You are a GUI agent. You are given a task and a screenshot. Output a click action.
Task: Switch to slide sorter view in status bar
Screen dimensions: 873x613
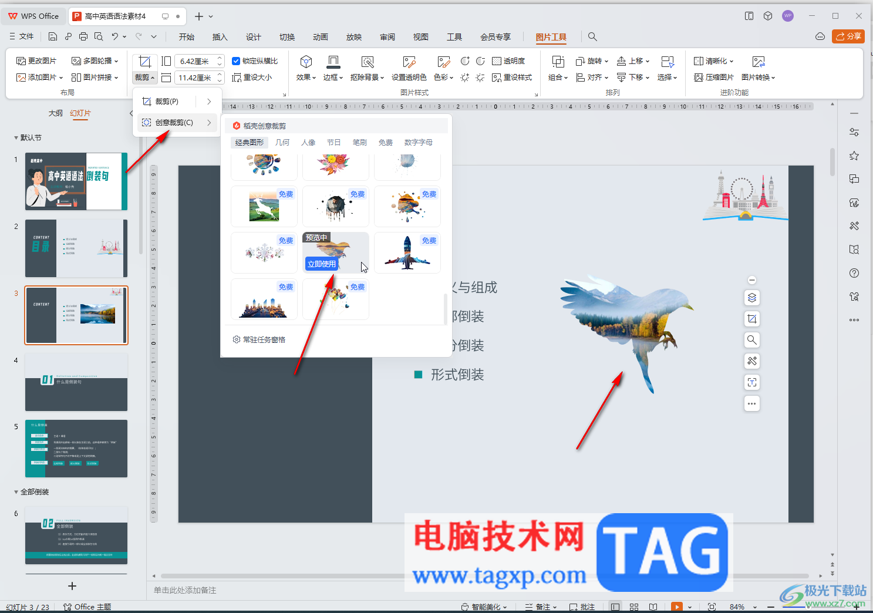[x=634, y=607]
